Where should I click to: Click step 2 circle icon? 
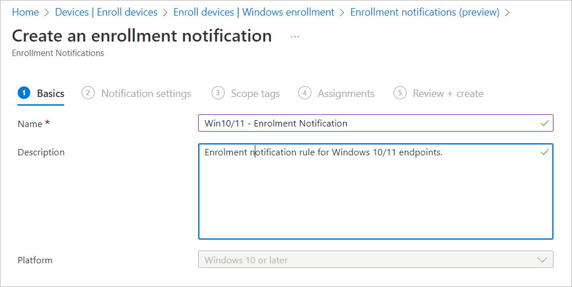(88, 93)
